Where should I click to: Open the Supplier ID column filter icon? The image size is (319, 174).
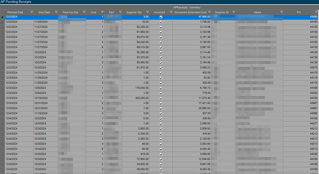(x=233, y=12)
